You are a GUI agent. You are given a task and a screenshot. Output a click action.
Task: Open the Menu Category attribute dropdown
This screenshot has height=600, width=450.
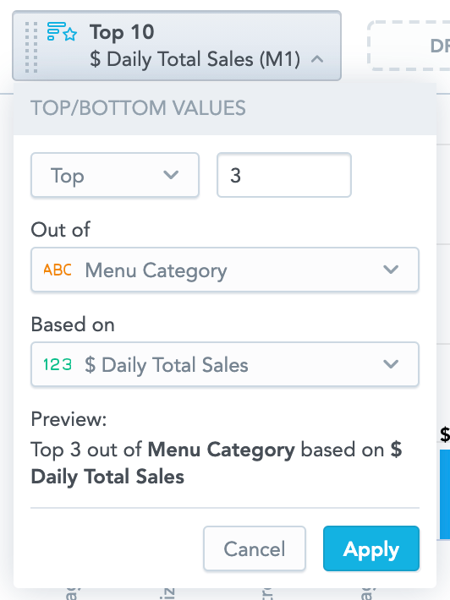pyautogui.click(x=225, y=270)
